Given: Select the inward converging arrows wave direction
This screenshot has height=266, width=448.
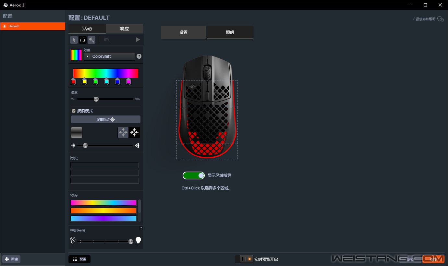Looking at the screenshot, I should (x=134, y=132).
